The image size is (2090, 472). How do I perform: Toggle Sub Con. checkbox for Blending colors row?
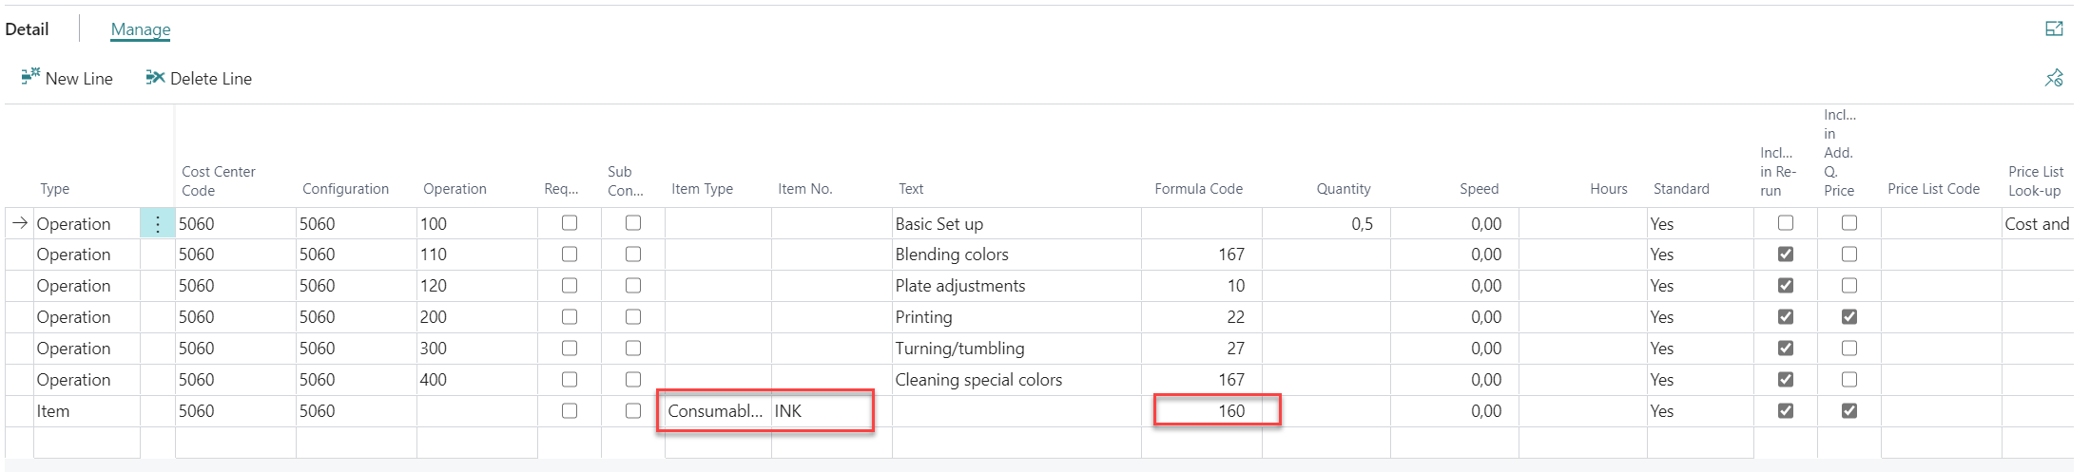(x=633, y=255)
